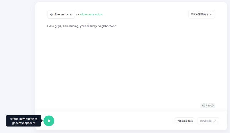Click the play button hint tooltip
230x133 pixels.
click(x=24, y=121)
